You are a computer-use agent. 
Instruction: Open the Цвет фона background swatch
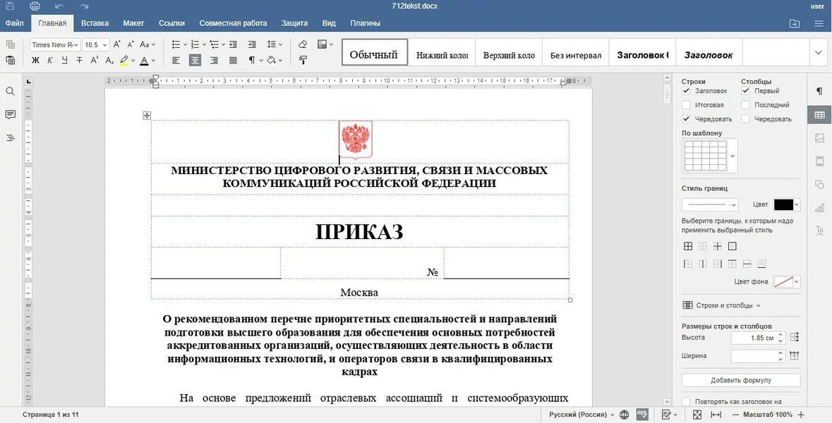[786, 281]
